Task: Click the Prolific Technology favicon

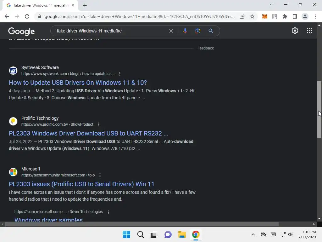Action: (x=13, y=121)
